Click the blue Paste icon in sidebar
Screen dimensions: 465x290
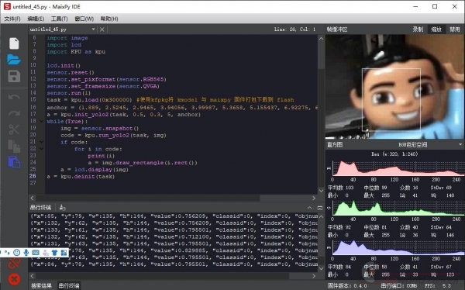pyautogui.click(x=14, y=162)
